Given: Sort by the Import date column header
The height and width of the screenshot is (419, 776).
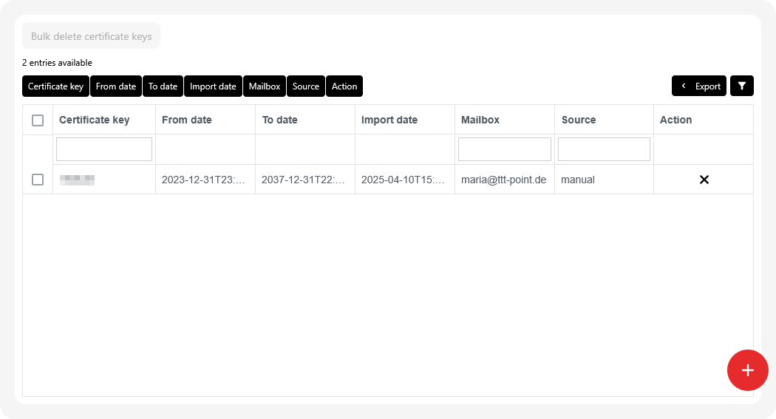Looking at the screenshot, I should pyautogui.click(x=389, y=120).
